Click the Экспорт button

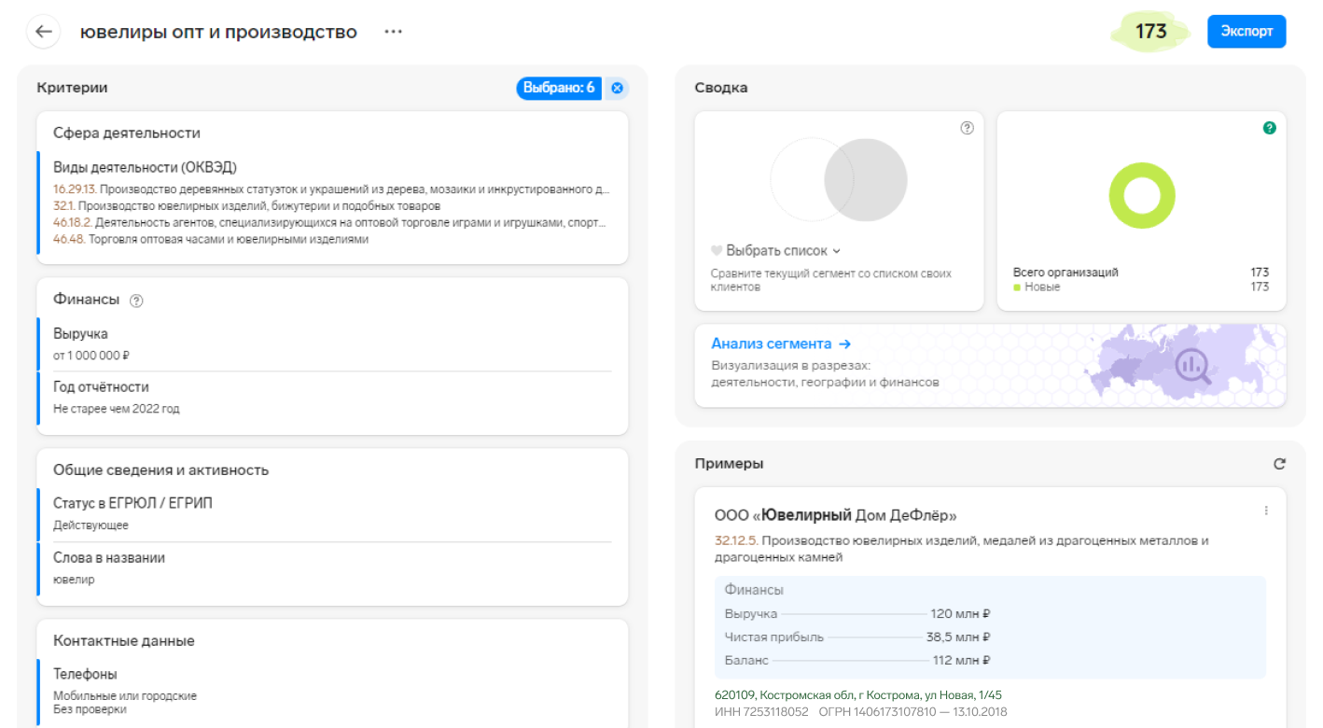pyautogui.click(x=1246, y=31)
